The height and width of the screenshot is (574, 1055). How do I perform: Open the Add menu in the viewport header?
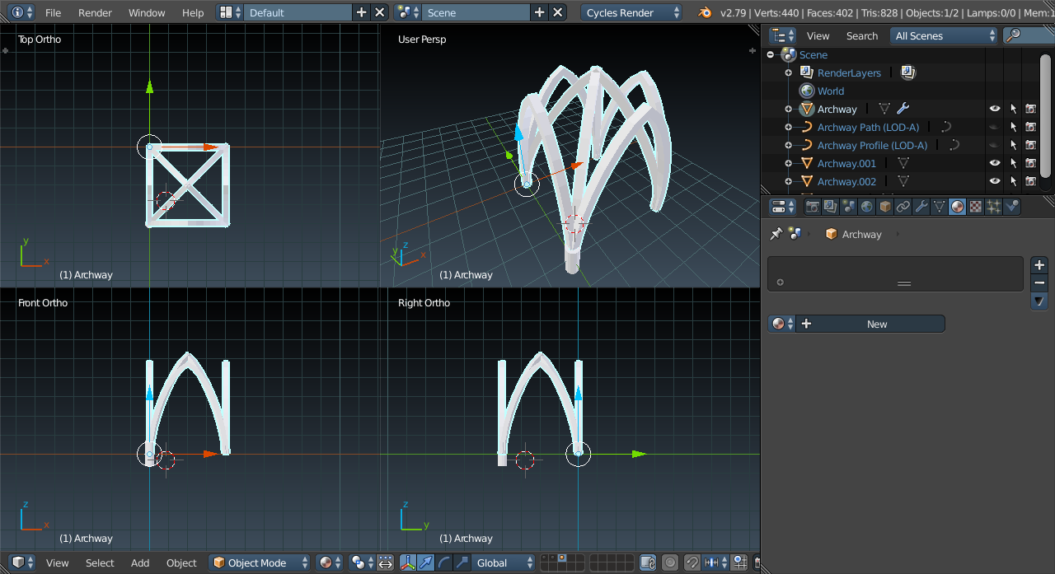[140, 563]
